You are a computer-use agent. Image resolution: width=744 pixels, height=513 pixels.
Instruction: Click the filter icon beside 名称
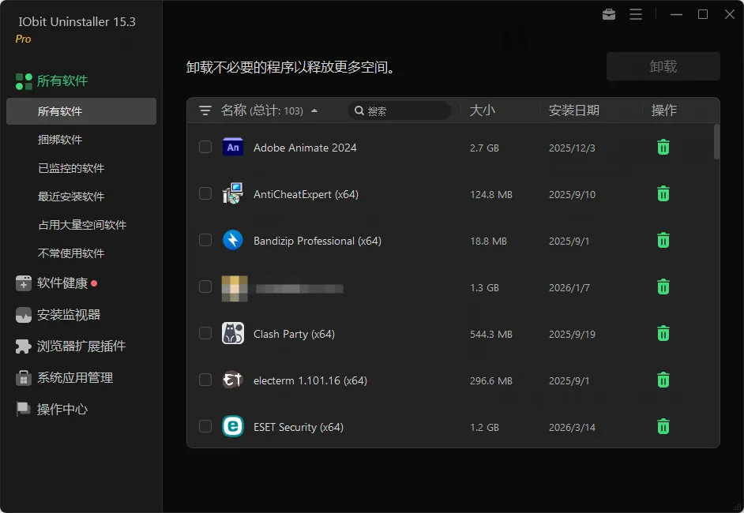(205, 110)
